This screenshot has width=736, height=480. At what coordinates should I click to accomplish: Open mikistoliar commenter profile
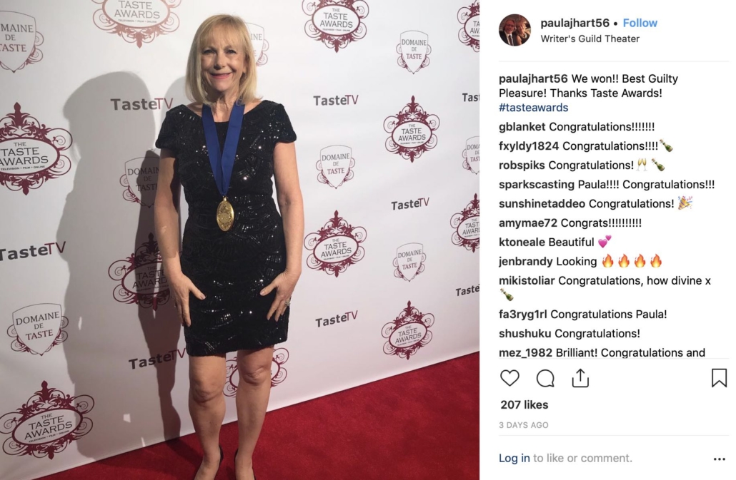coord(527,281)
